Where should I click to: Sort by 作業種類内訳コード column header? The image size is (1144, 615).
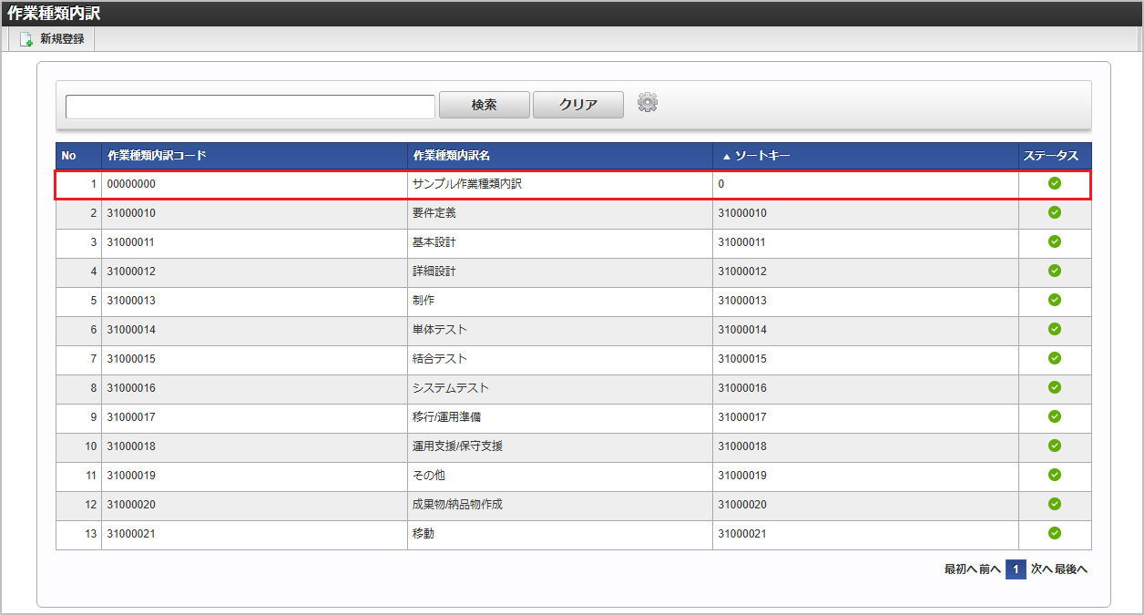157,156
